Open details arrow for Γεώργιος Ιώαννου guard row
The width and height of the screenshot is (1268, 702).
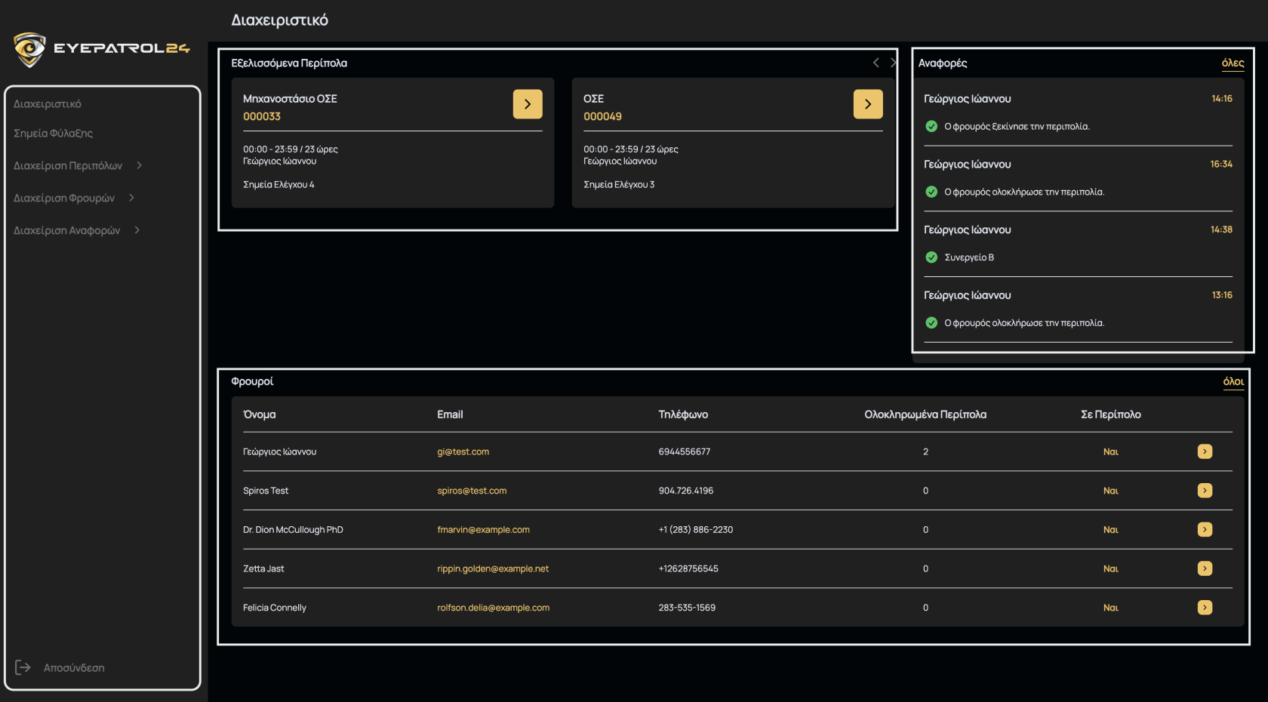[1205, 451]
